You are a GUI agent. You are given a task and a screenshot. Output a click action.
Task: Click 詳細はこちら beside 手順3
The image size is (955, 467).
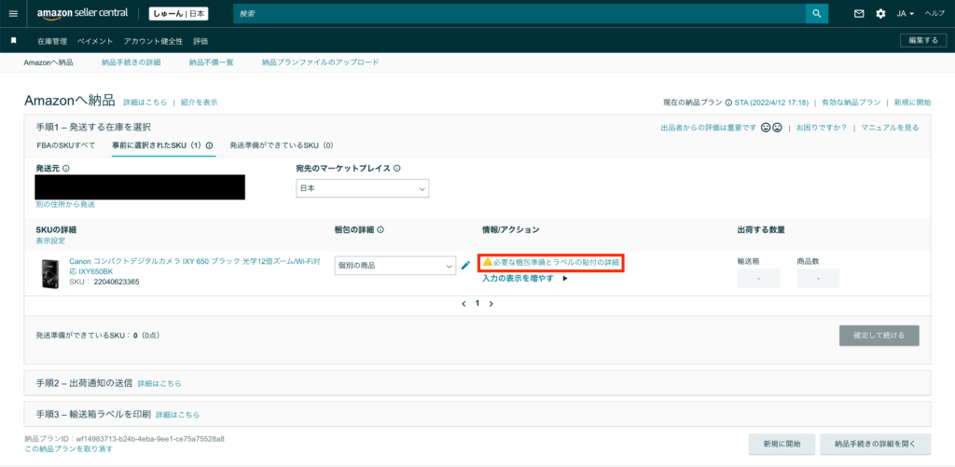(x=178, y=415)
